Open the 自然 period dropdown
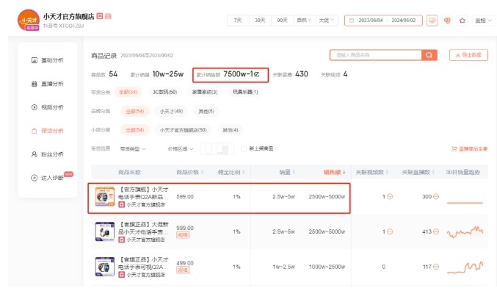Viewport: 497px width, 291px height. 304,21
